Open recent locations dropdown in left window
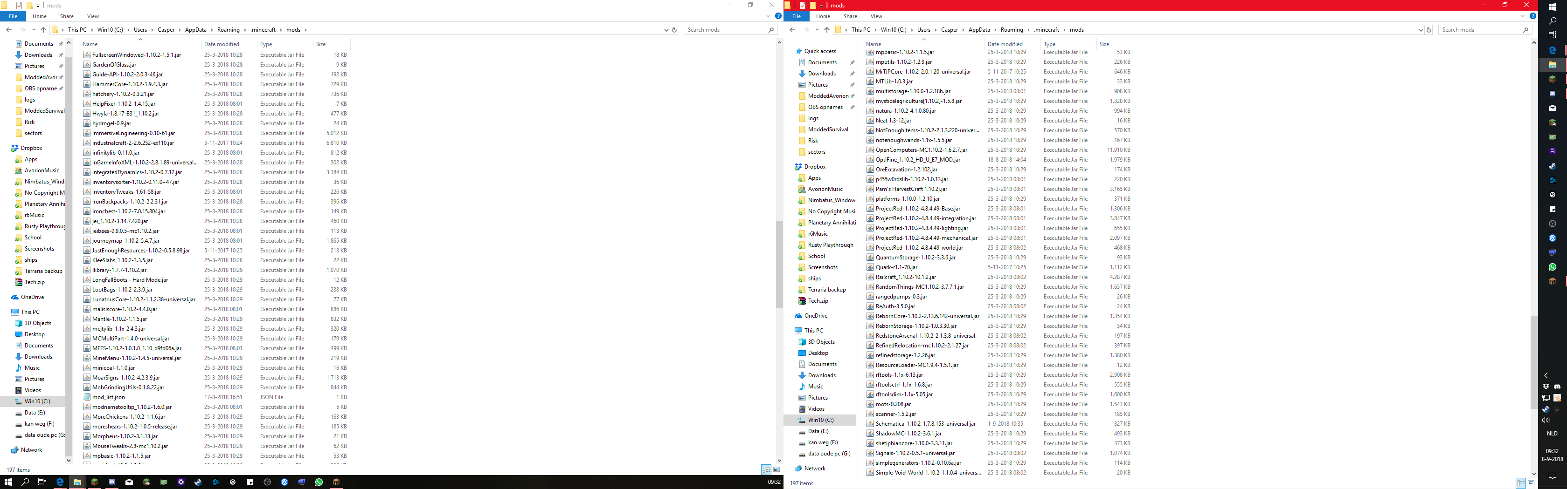This screenshot has width=1567, height=489. (34, 30)
